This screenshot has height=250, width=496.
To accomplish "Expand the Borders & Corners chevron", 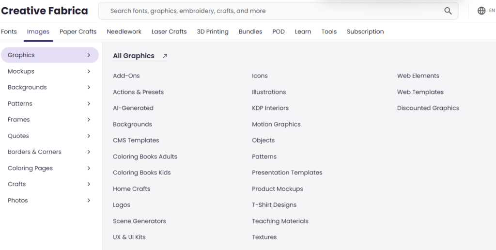I will 89,152.
